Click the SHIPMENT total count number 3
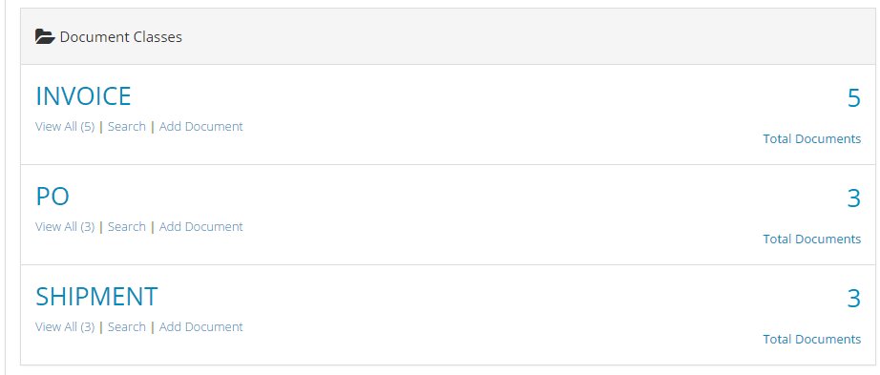 [853, 298]
